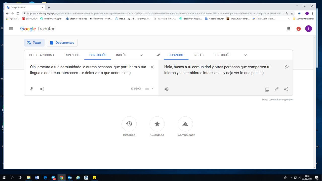Click the Google Tradutor logo
This screenshot has width=322, height=181.
pyautogui.click(x=37, y=29)
